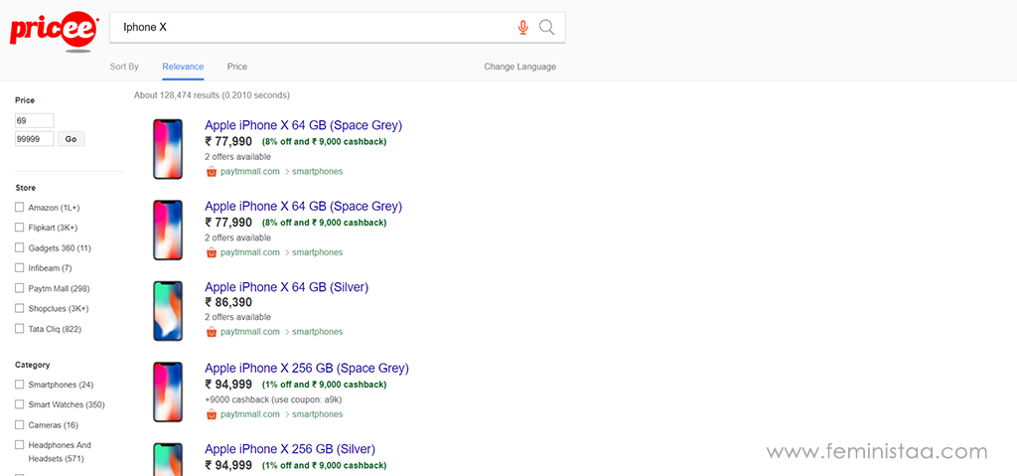Click Paytm bag icon under Silver 64 GB
The image size is (1017, 476).
point(211,332)
